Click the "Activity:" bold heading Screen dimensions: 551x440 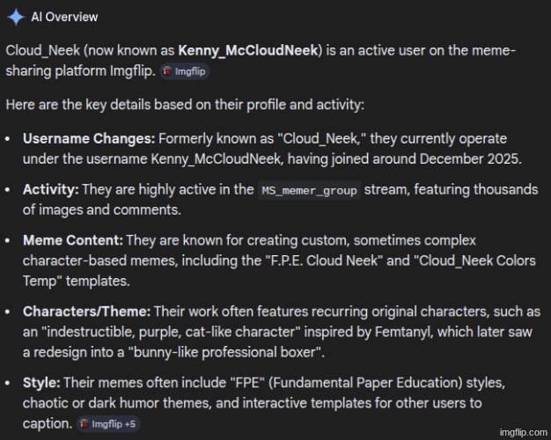coord(50,190)
